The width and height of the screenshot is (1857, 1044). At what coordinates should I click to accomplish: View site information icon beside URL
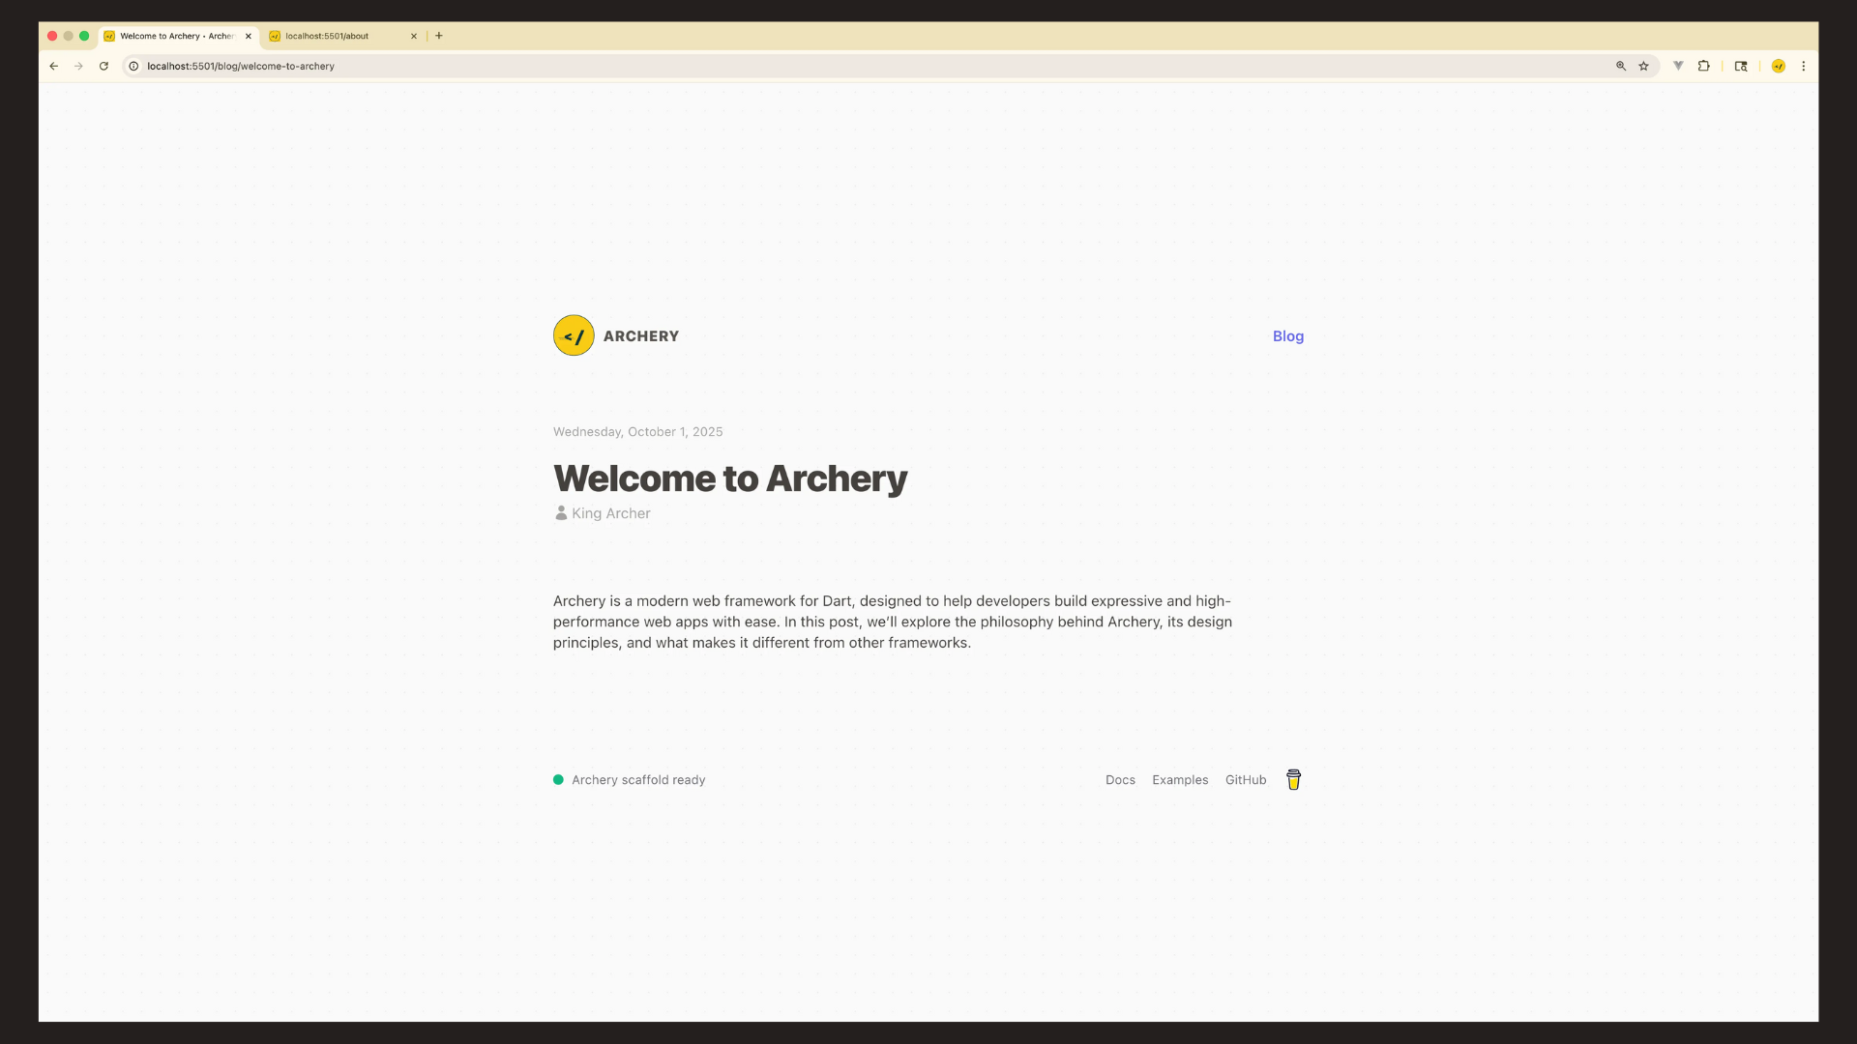tap(134, 67)
